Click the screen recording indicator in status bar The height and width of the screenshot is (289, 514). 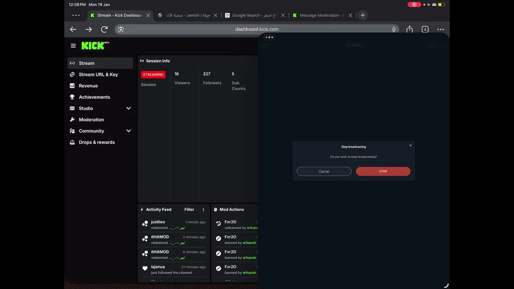(x=414, y=4)
